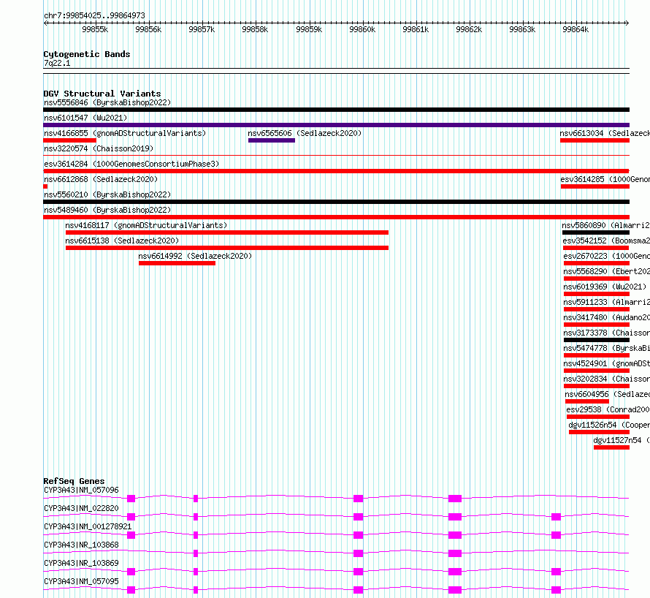Viewport: 650px width, 598px height.
Task: Select the nsv5560210 (ByrskaBishop2022) black bar
Action: tap(336, 202)
